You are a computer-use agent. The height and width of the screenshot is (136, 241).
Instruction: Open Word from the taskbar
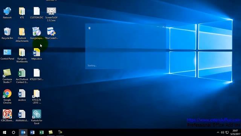[32, 132]
